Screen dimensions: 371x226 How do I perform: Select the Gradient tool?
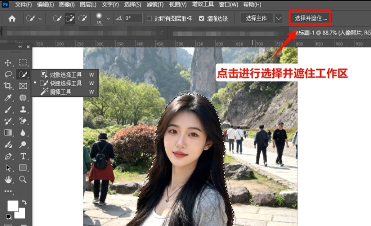coord(8,132)
